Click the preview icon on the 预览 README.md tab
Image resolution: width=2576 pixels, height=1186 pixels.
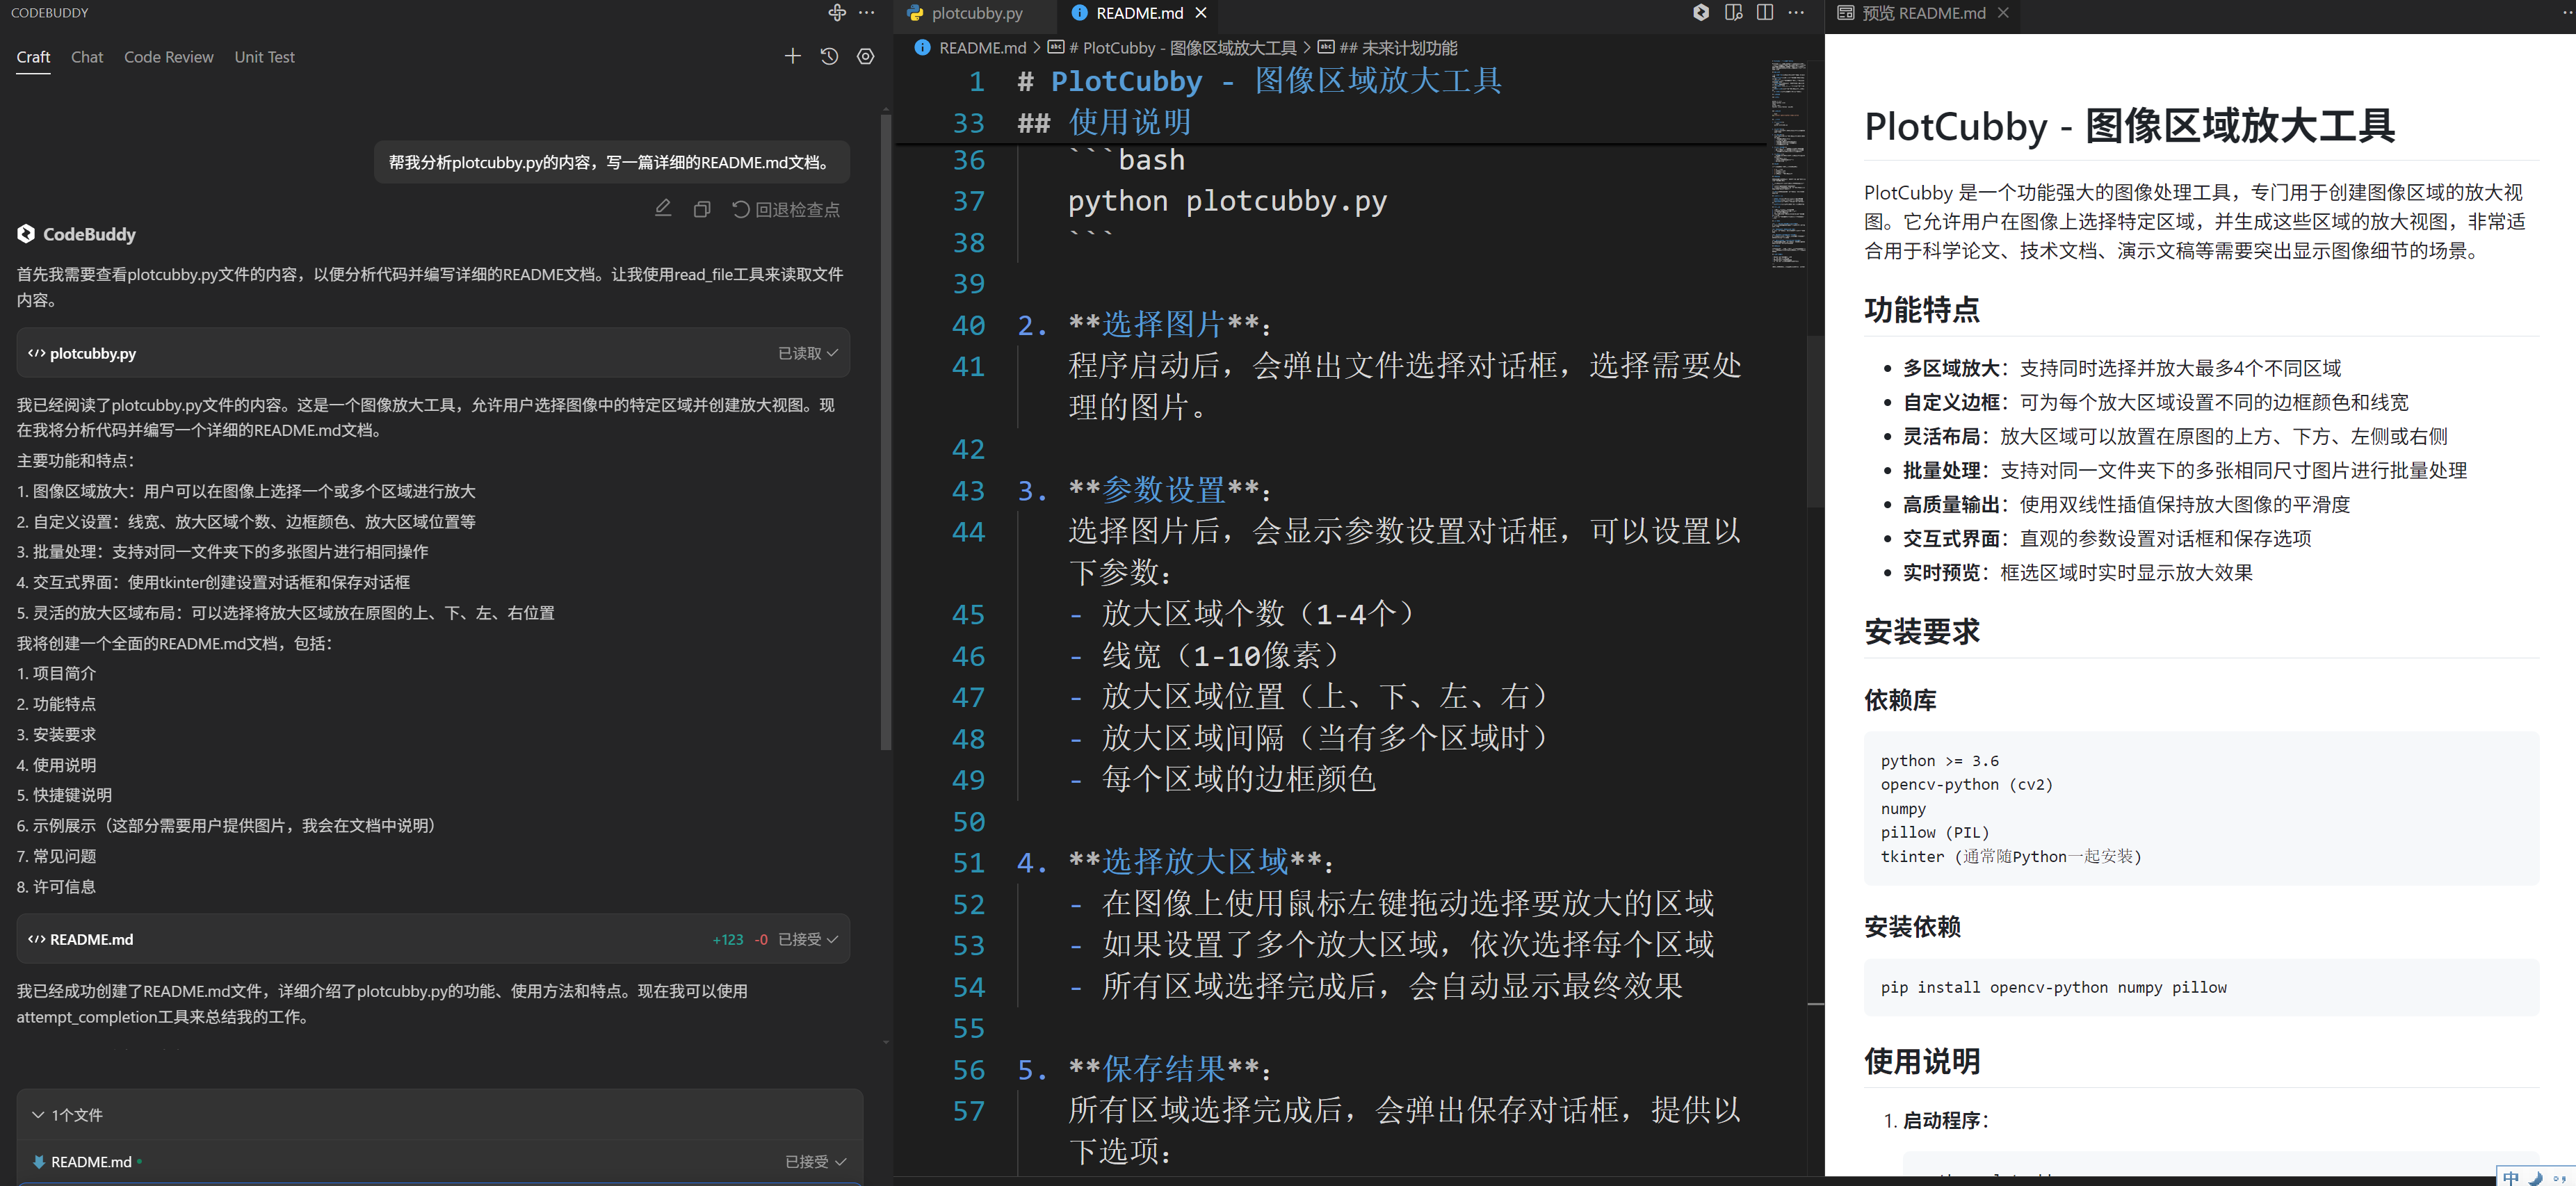pos(1845,13)
